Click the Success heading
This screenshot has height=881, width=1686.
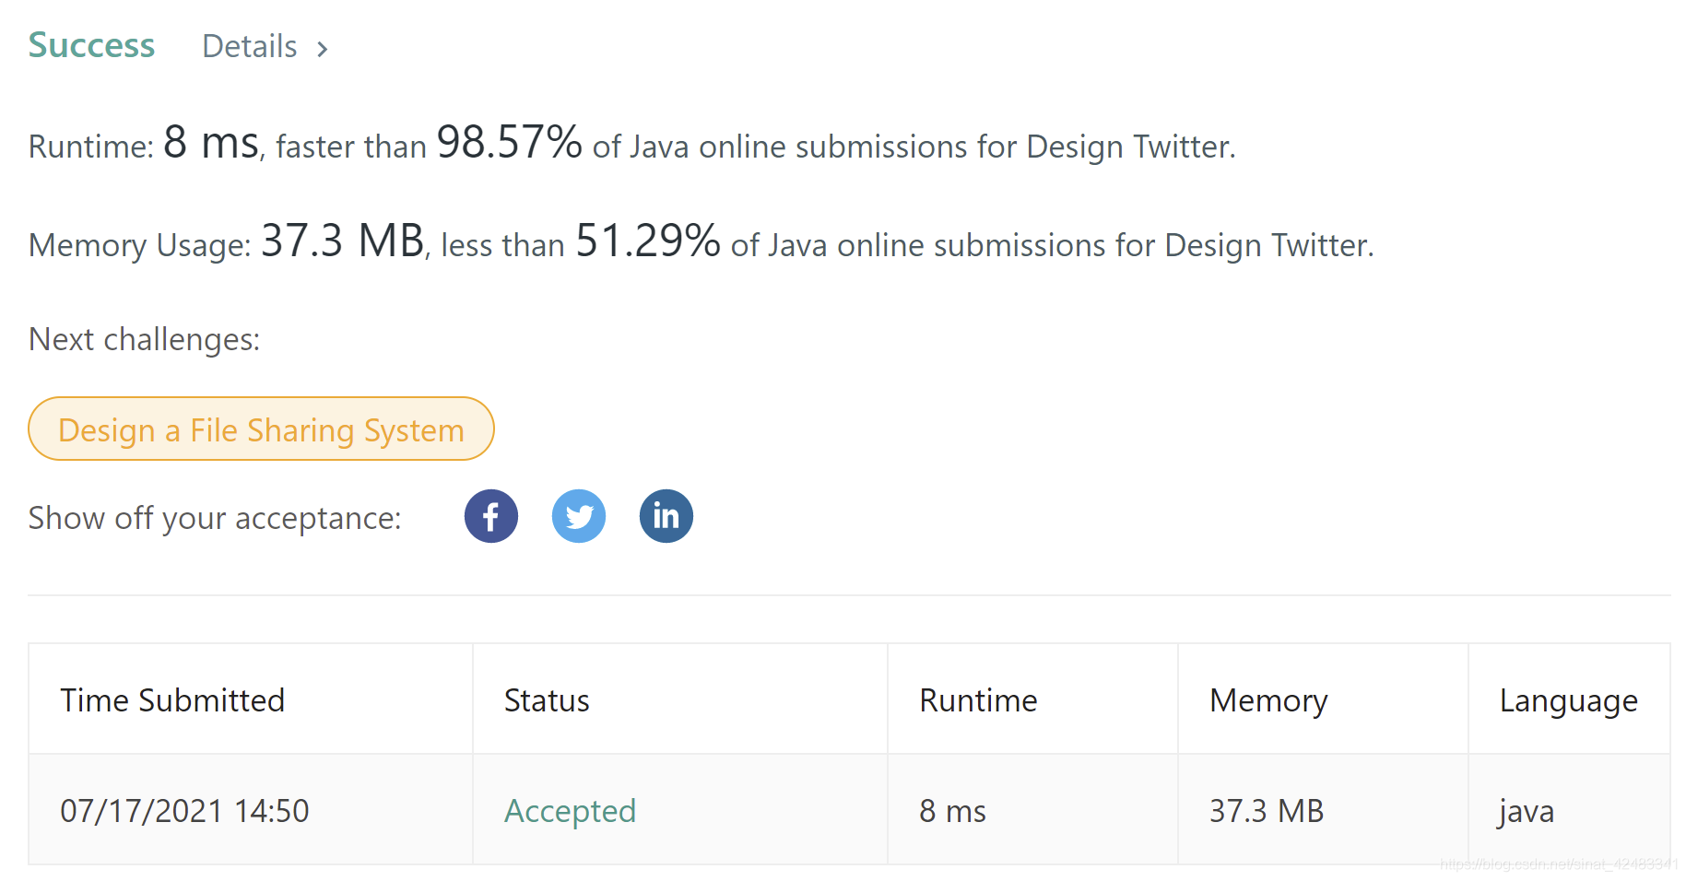point(91,44)
